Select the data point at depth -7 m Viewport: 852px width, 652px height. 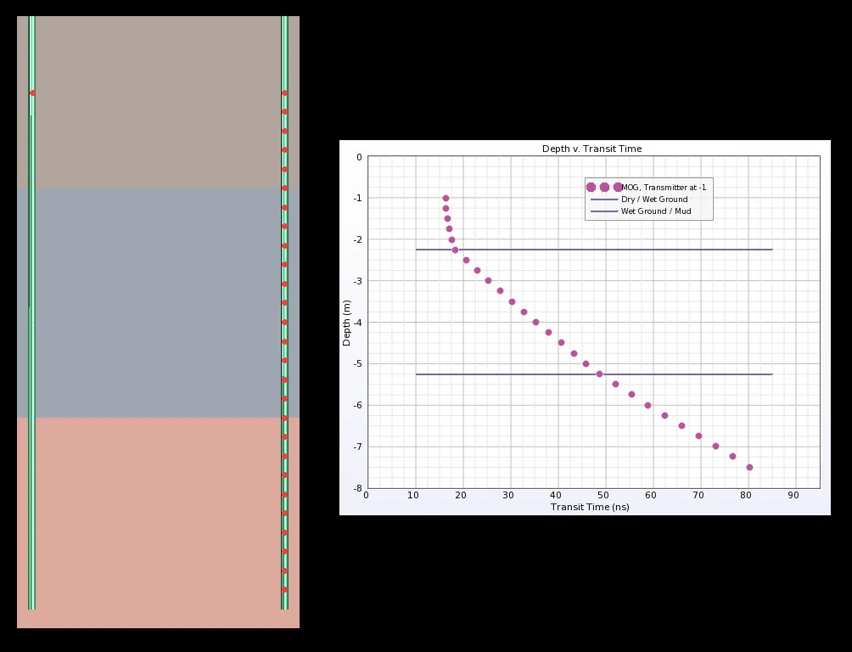(x=715, y=447)
